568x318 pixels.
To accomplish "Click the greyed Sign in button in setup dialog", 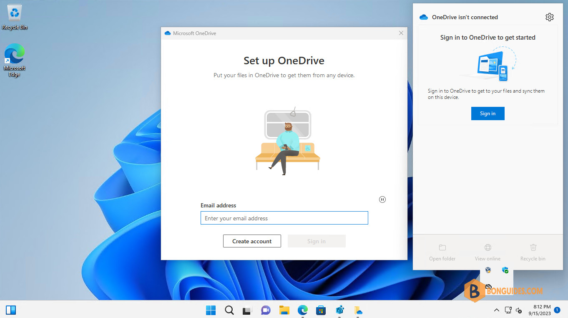I will [317, 241].
